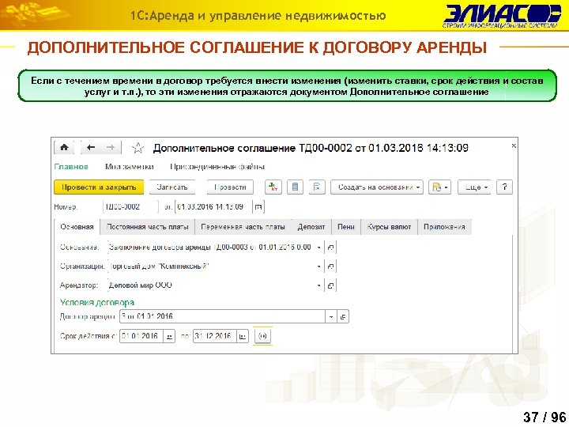Add document to favorites star
The height and width of the screenshot is (427, 569).
138,148
